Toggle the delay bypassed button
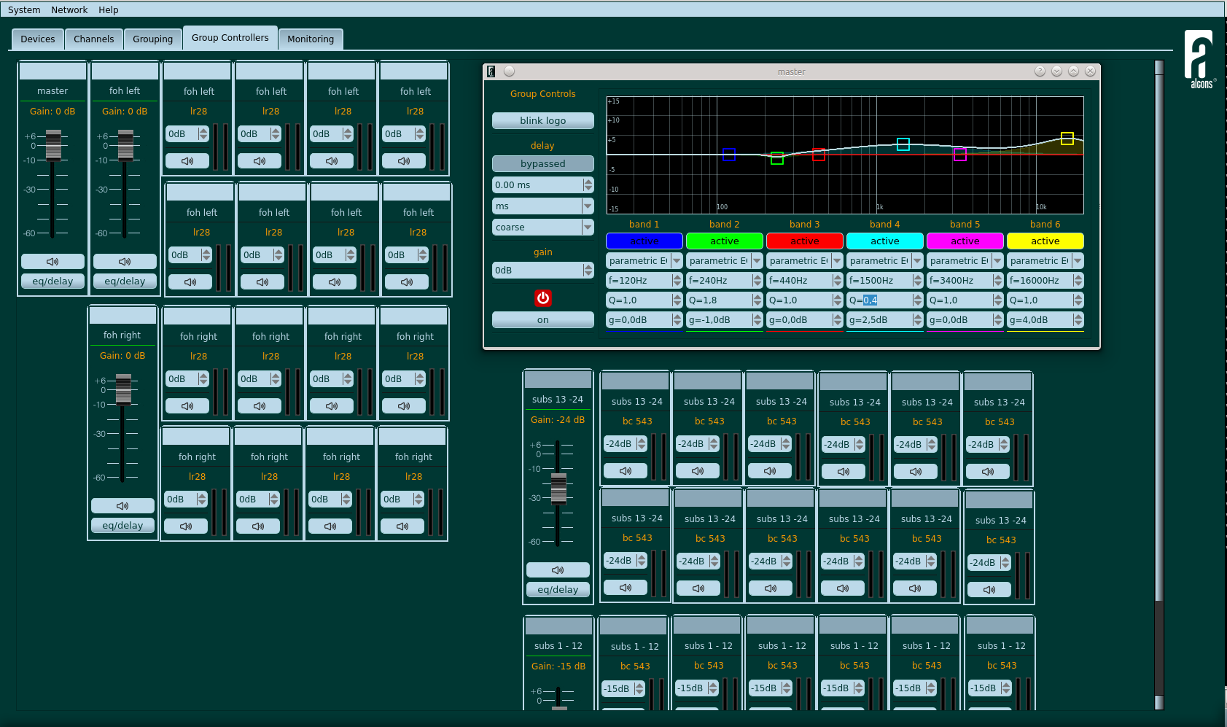The width and height of the screenshot is (1227, 727). (543, 163)
